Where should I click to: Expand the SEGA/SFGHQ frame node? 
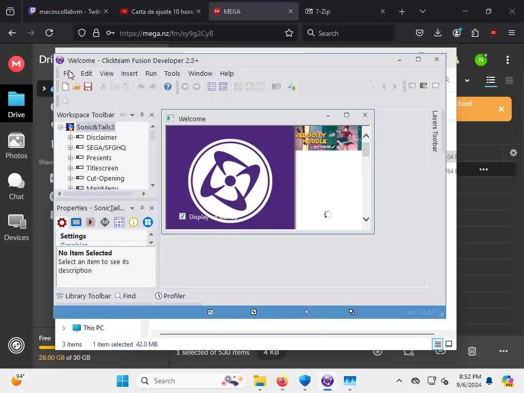coord(70,147)
